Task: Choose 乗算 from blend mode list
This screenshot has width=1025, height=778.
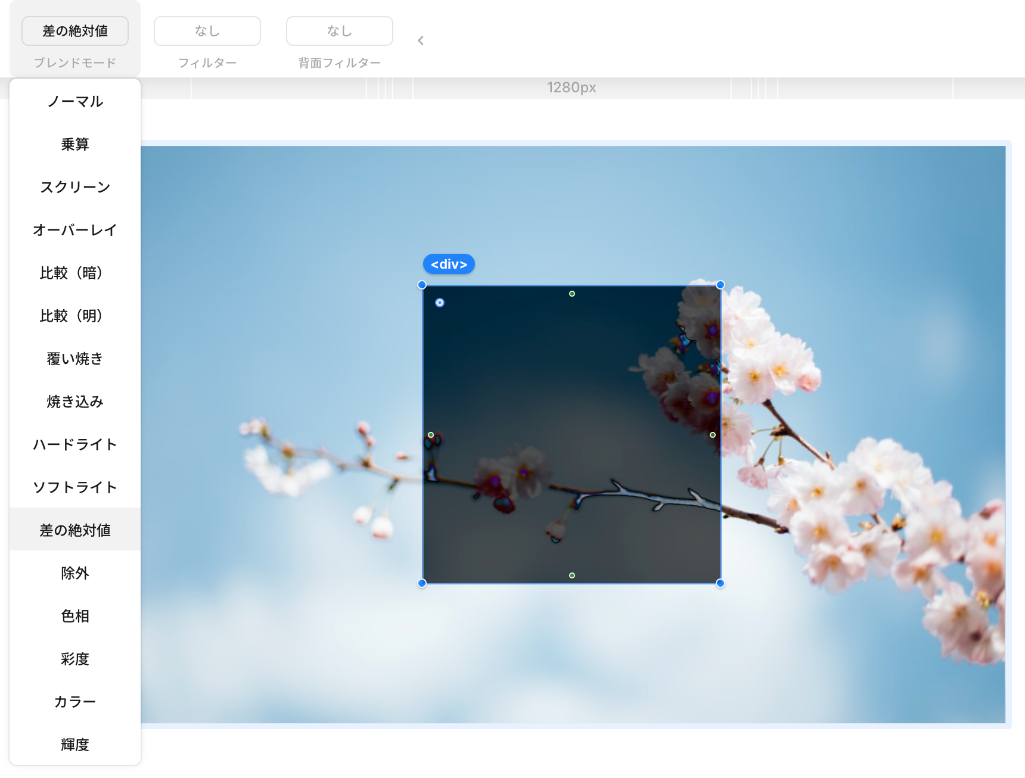Action: click(x=75, y=144)
